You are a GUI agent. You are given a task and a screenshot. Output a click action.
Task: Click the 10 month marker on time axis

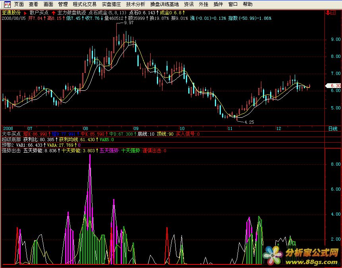tap(182, 128)
